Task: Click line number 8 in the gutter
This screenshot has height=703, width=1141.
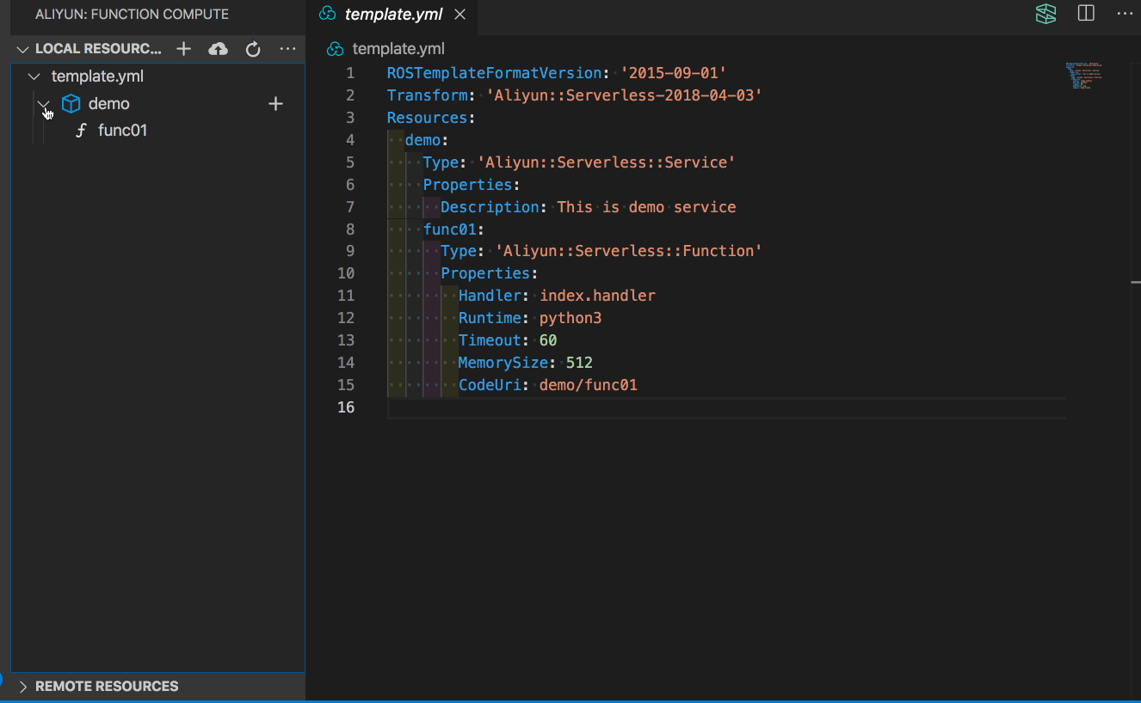Action: (x=349, y=229)
